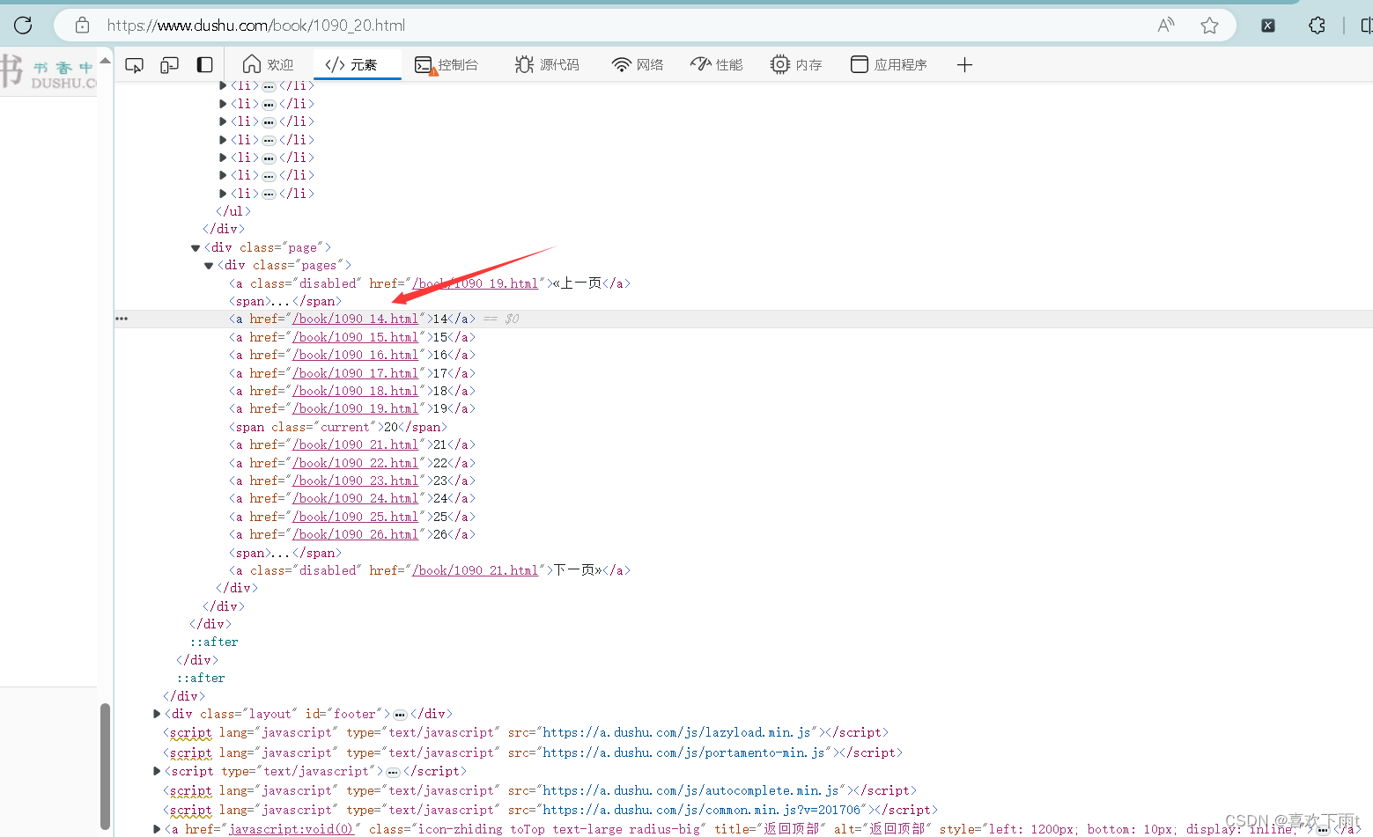Screen dimensions: 1373x837
Task: Collapse the div class="page" node
Action: click(196, 248)
